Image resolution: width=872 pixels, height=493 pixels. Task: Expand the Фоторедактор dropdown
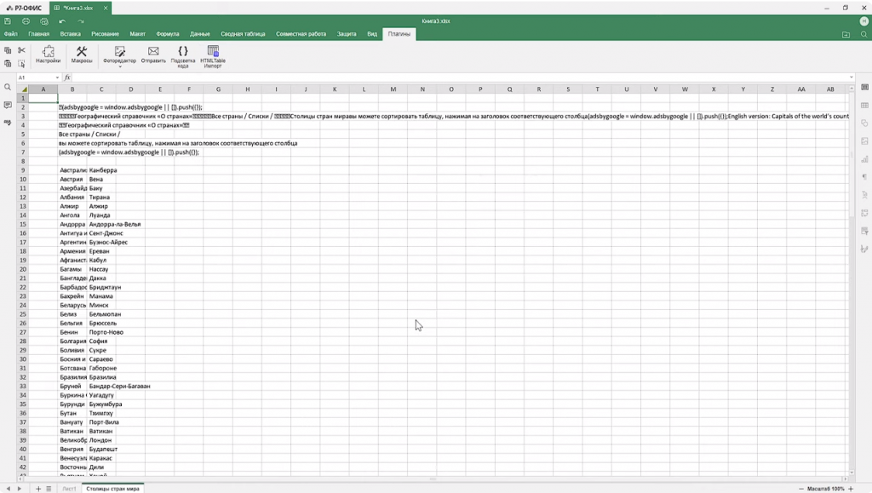119,66
